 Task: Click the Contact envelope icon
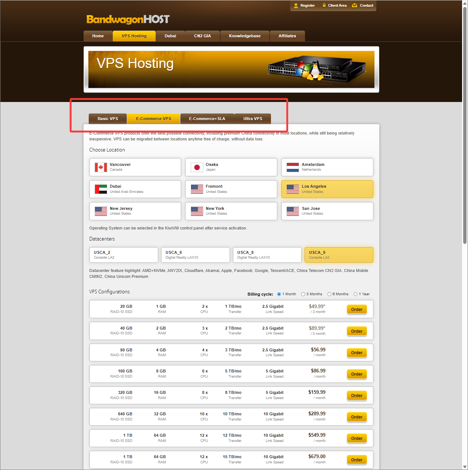click(x=355, y=6)
